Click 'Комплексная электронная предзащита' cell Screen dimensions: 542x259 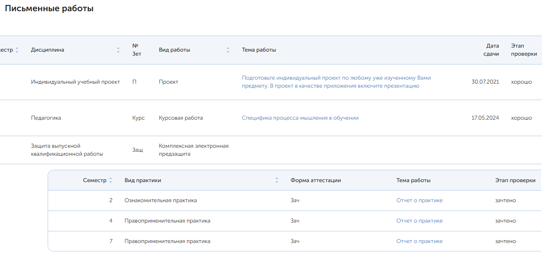(x=193, y=150)
